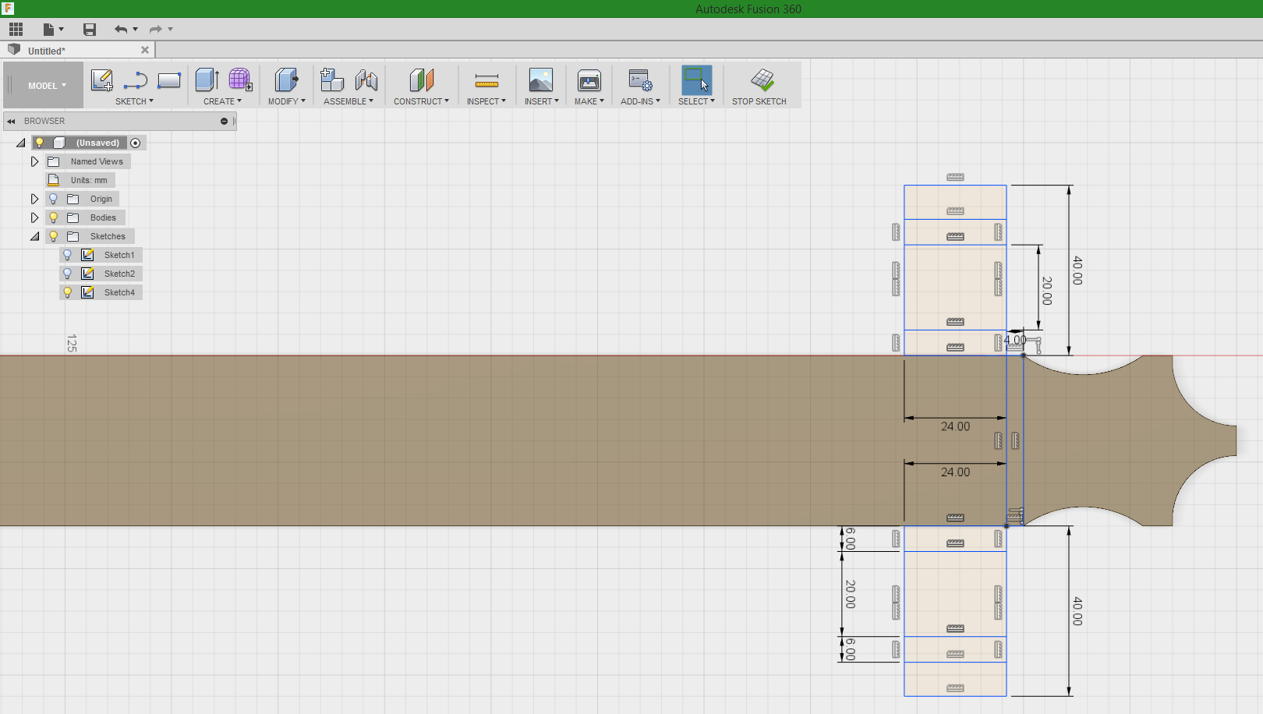Open the ASSEMBLE menu
The height and width of the screenshot is (714, 1263).
(348, 101)
